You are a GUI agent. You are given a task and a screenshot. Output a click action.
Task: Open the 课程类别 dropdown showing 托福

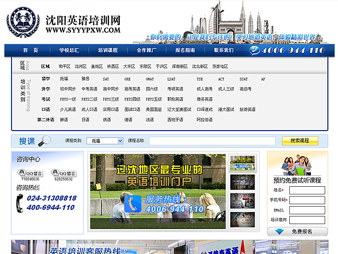tap(105, 141)
